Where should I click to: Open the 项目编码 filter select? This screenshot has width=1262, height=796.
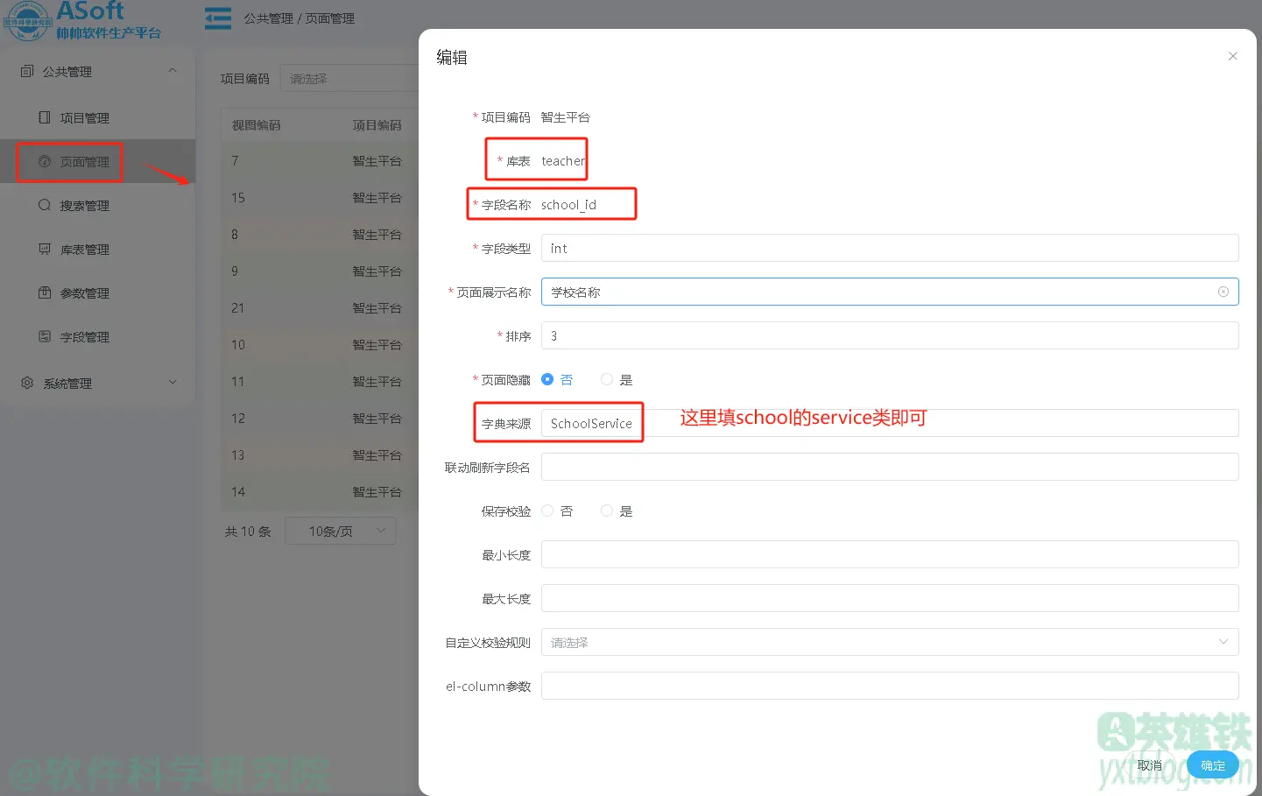pyautogui.click(x=350, y=78)
